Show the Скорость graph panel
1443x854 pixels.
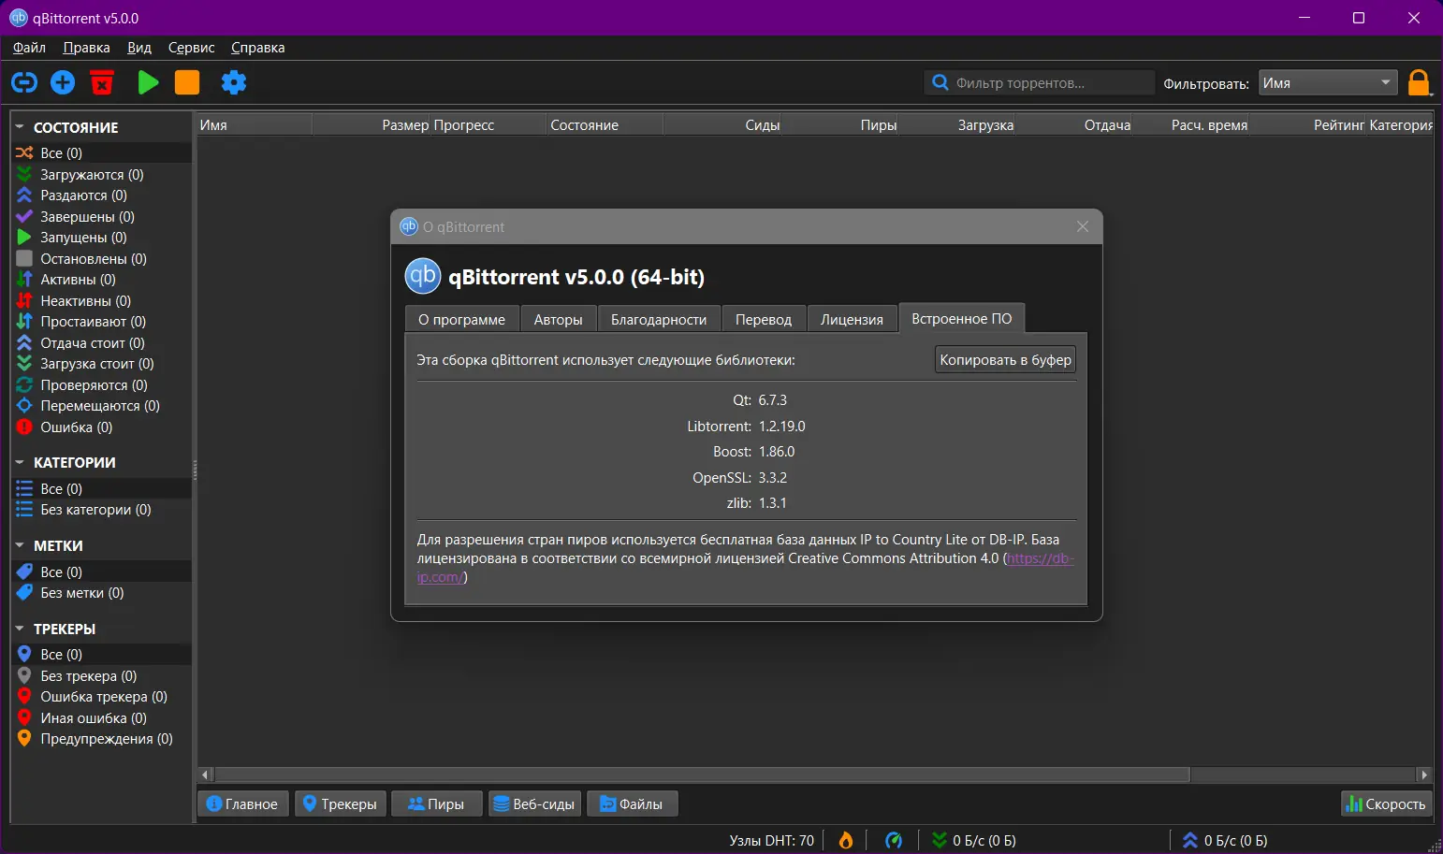pyautogui.click(x=1387, y=803)
